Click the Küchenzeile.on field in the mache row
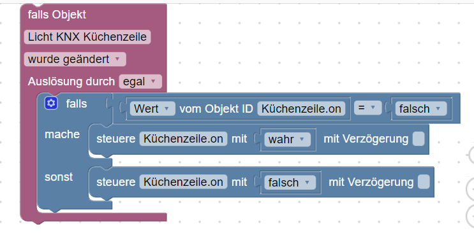474x233 pixels. coord(183,139)
